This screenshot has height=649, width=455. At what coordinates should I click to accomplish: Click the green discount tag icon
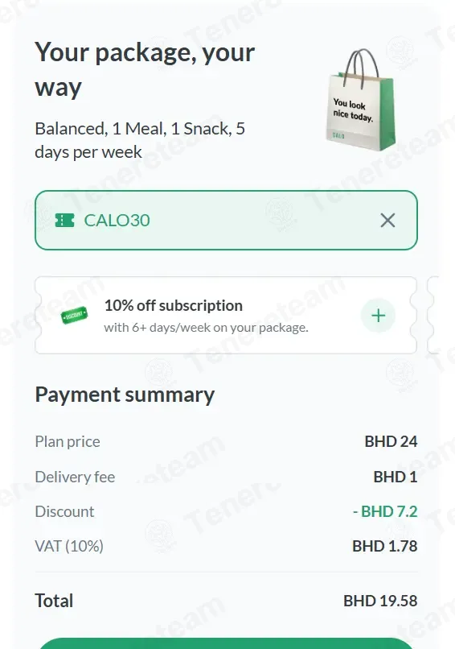pyautogui.click(x=74, y=316)
